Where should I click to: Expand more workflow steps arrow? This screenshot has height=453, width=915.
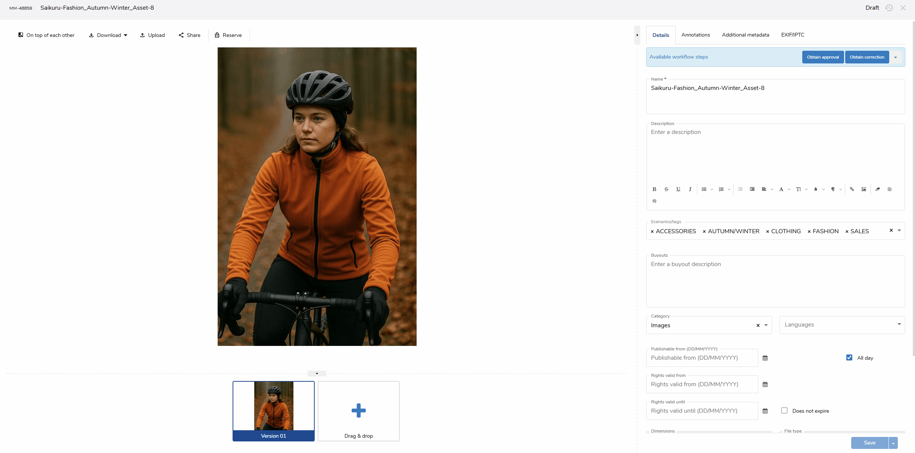(x=895, y=57)
